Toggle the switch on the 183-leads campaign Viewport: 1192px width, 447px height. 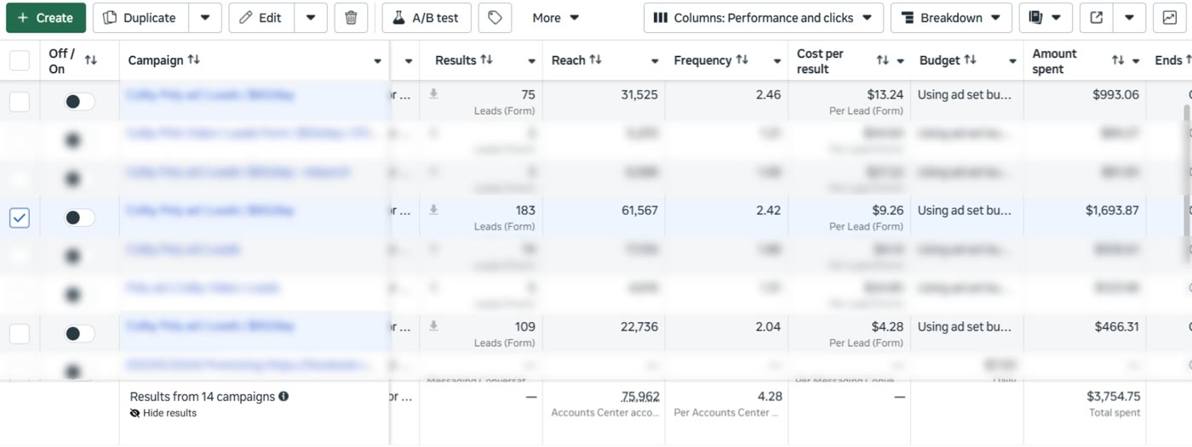click(x=80, y=218)
